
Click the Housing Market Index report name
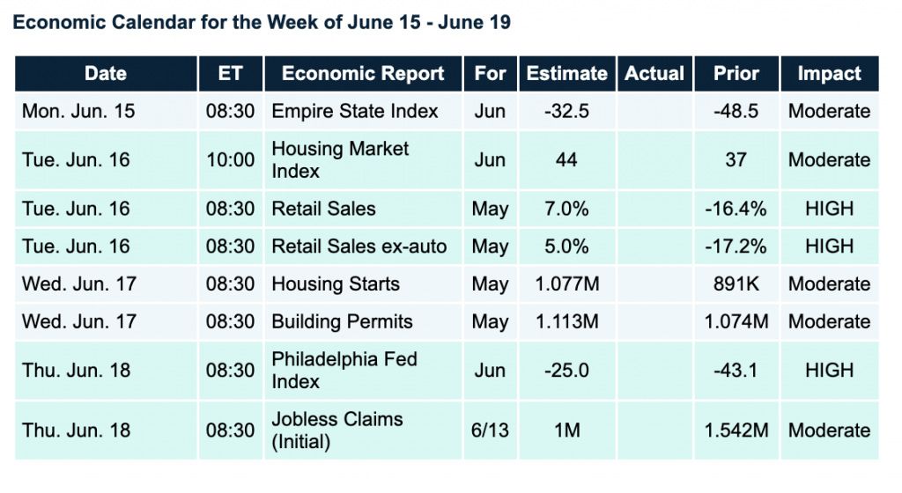coord(340,159)
